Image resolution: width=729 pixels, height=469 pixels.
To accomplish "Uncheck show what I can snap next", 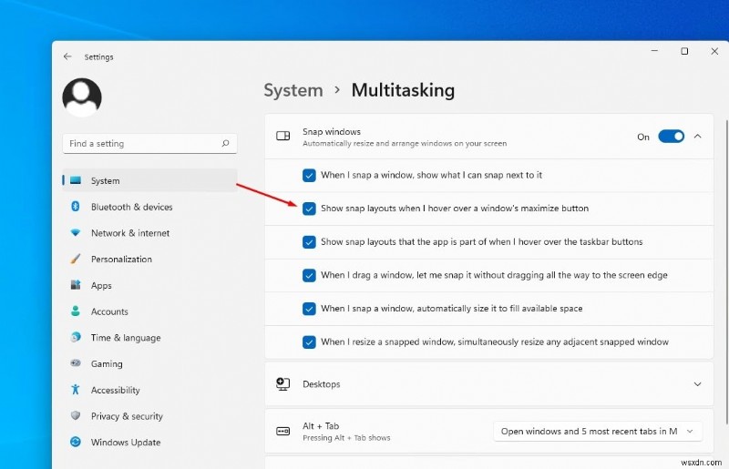I will 309,175.
